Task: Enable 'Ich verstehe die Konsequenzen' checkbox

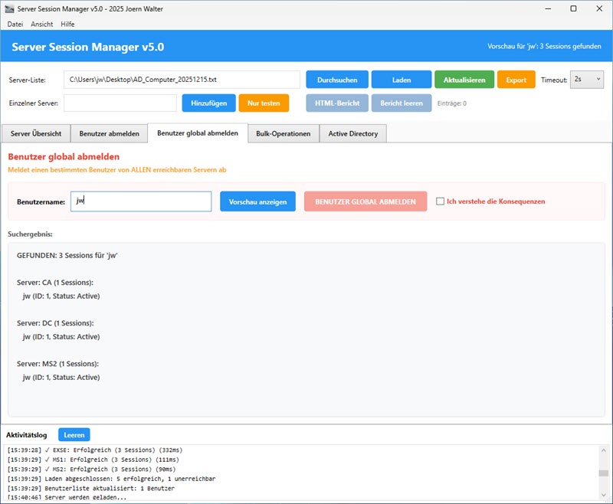Action: [x=440, y=201]
